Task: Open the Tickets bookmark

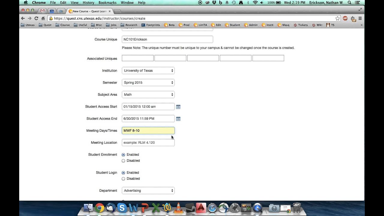Action: pos(300,25)
